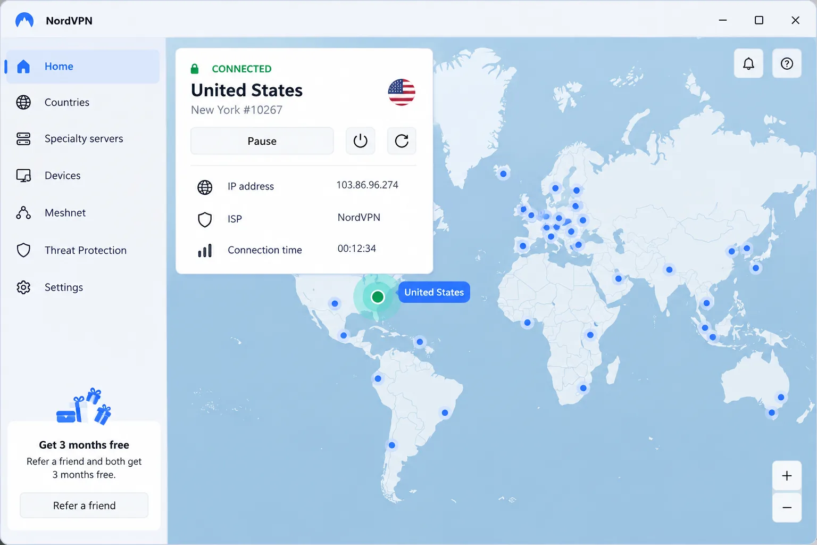
Task: Click the green lock status icon
Action: [x=195, y=69]
